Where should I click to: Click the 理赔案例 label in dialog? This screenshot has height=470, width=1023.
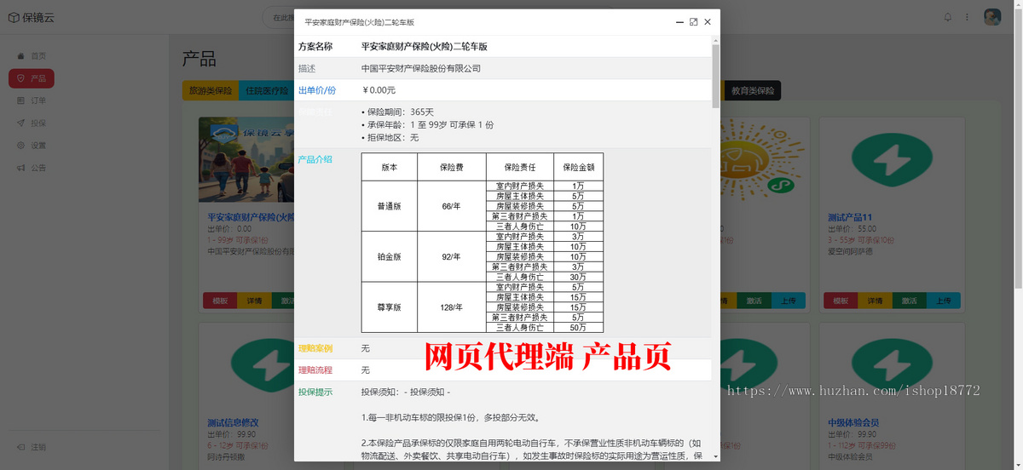[315, 348]
